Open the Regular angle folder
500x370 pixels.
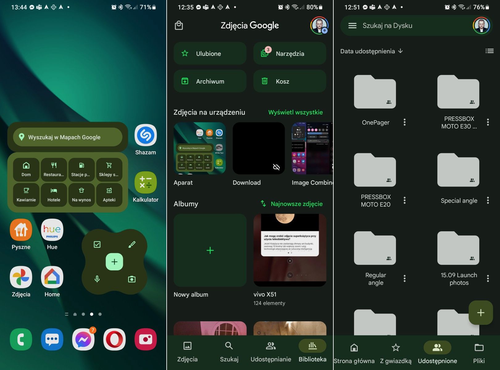coord(375,248)
